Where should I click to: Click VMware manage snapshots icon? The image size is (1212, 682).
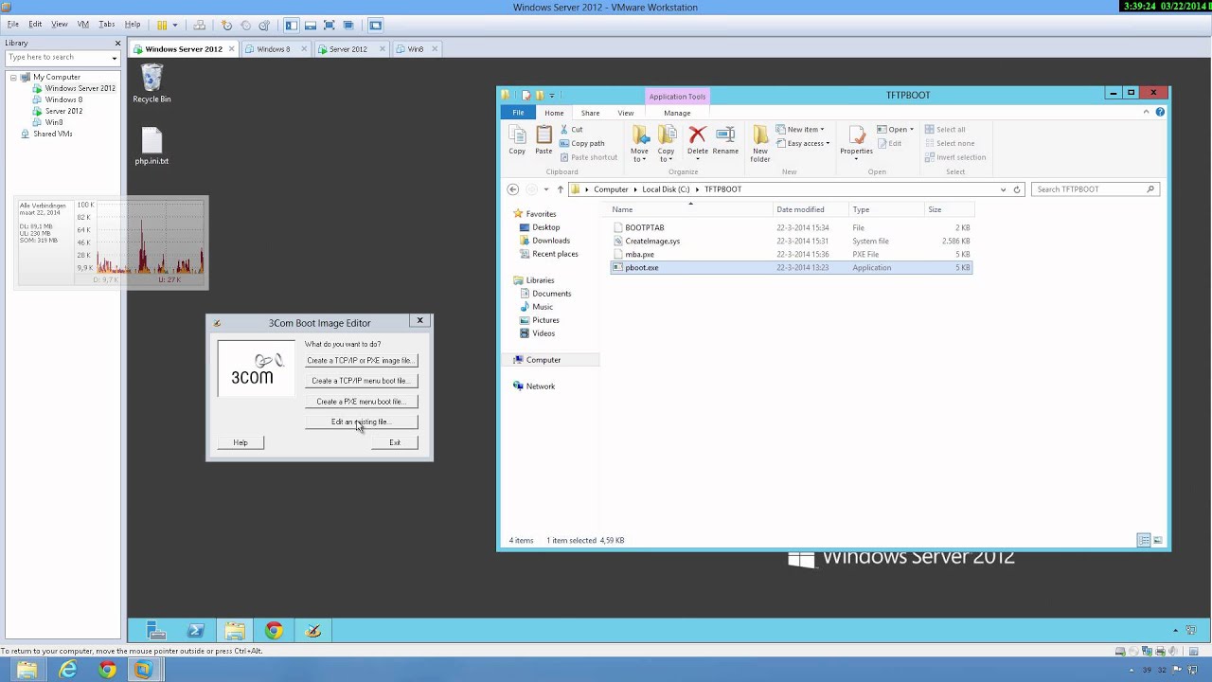pos(264,25)
